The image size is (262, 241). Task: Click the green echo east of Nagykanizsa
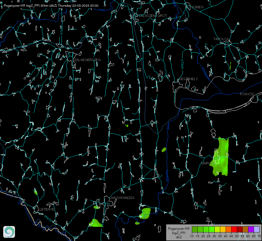click(145, 213)
